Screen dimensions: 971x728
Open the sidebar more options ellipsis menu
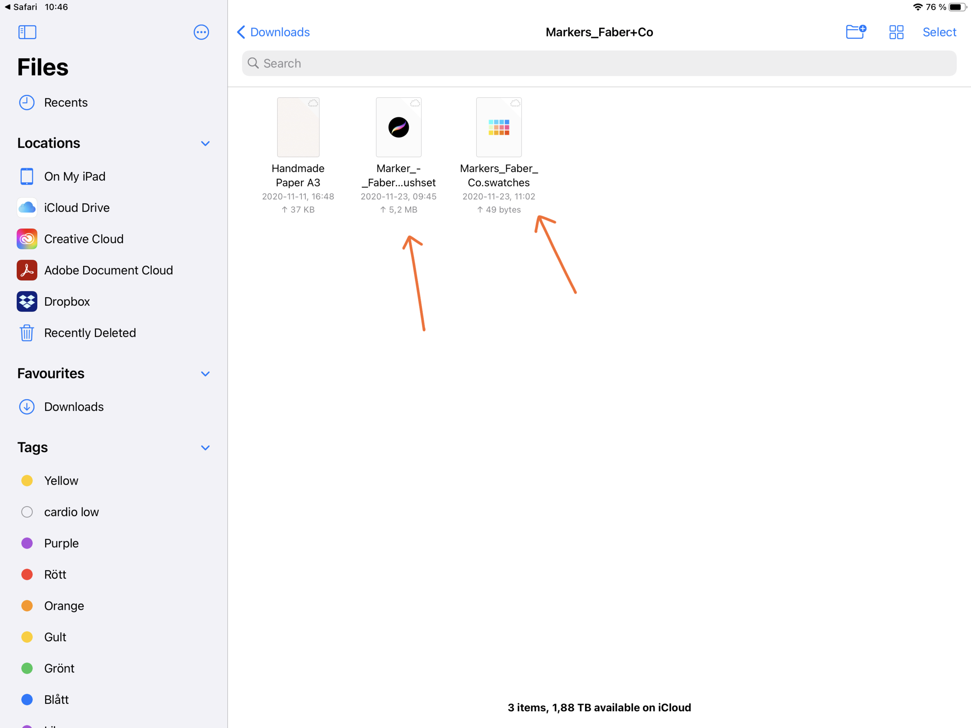click(201, 32)
